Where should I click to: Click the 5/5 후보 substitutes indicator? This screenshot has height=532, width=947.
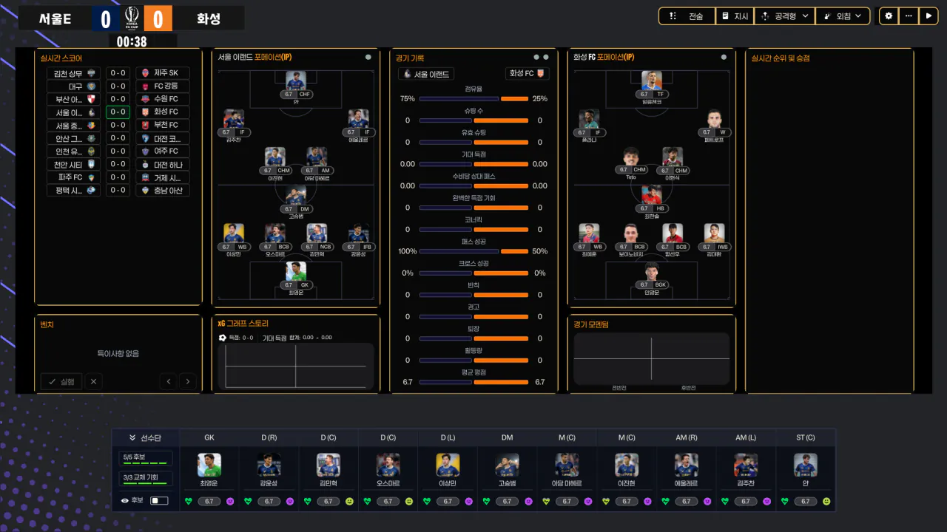146,458
